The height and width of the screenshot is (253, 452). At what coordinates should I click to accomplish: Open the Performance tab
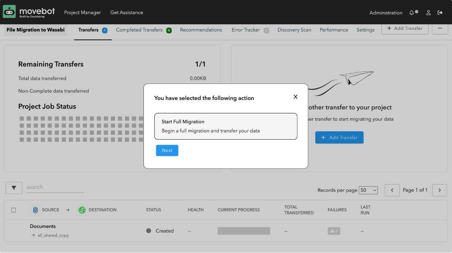[334, 30]
